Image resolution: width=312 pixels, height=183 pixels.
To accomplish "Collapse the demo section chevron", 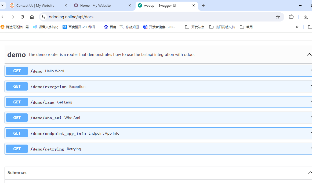I will tap(309, 55).
